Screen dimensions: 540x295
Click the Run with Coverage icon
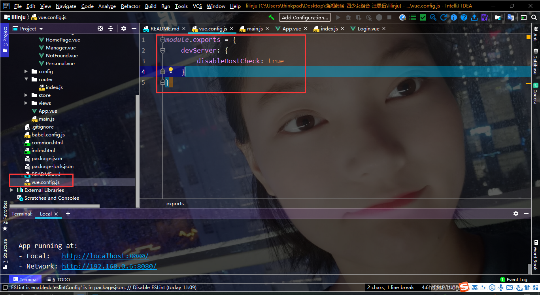coord(359,17)
